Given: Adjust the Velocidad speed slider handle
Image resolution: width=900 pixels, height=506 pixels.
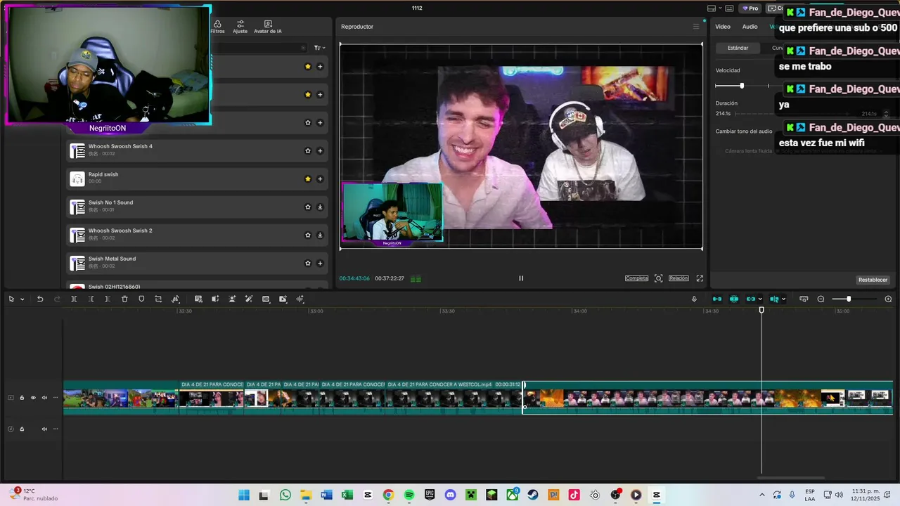Looking at the screenshot, I should pos(741,86).
